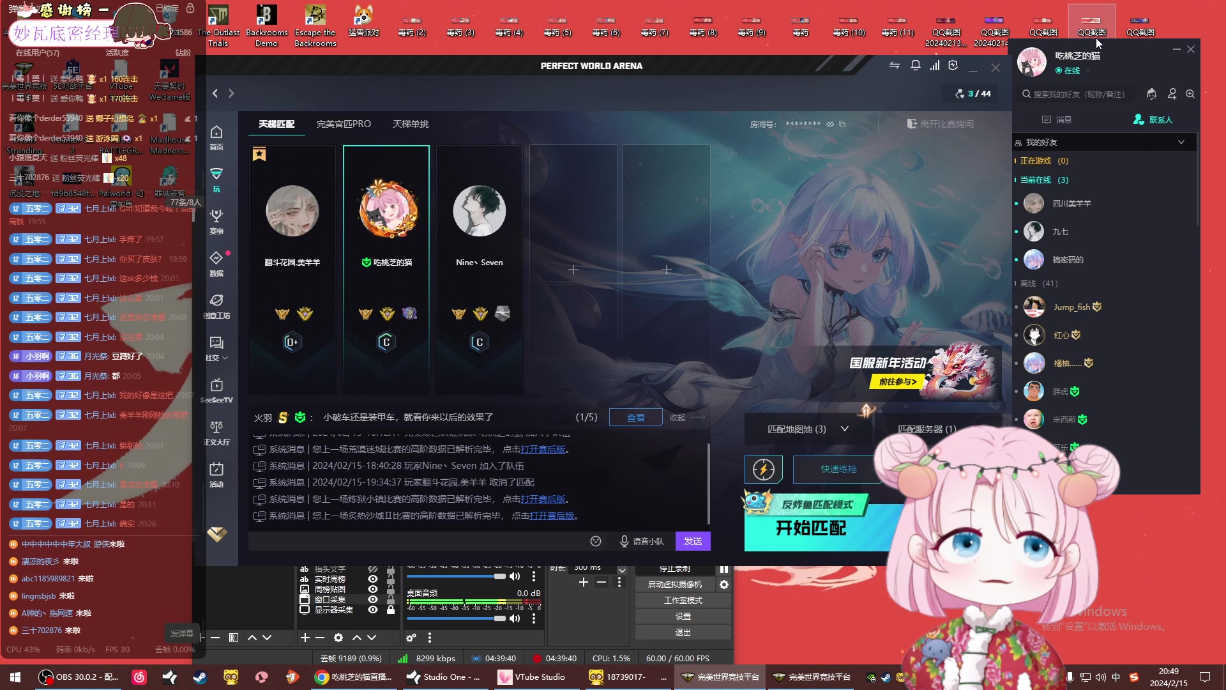Open the 正义大厅 justice hall icon
The height and width of the screenshot is (690, 1226).
click(x=216, y=432)
